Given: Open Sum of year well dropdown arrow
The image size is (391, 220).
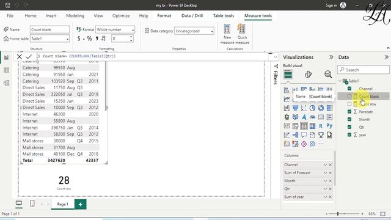Looking at the screenshot, I should 325,197.
